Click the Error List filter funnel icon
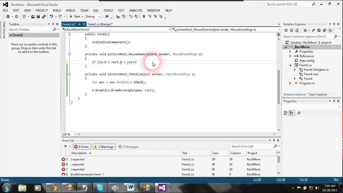Screen dimensions: 343x193 (65, 147)
